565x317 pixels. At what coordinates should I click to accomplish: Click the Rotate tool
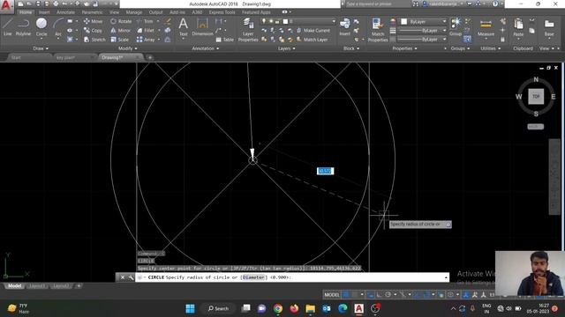pos(121,21)
